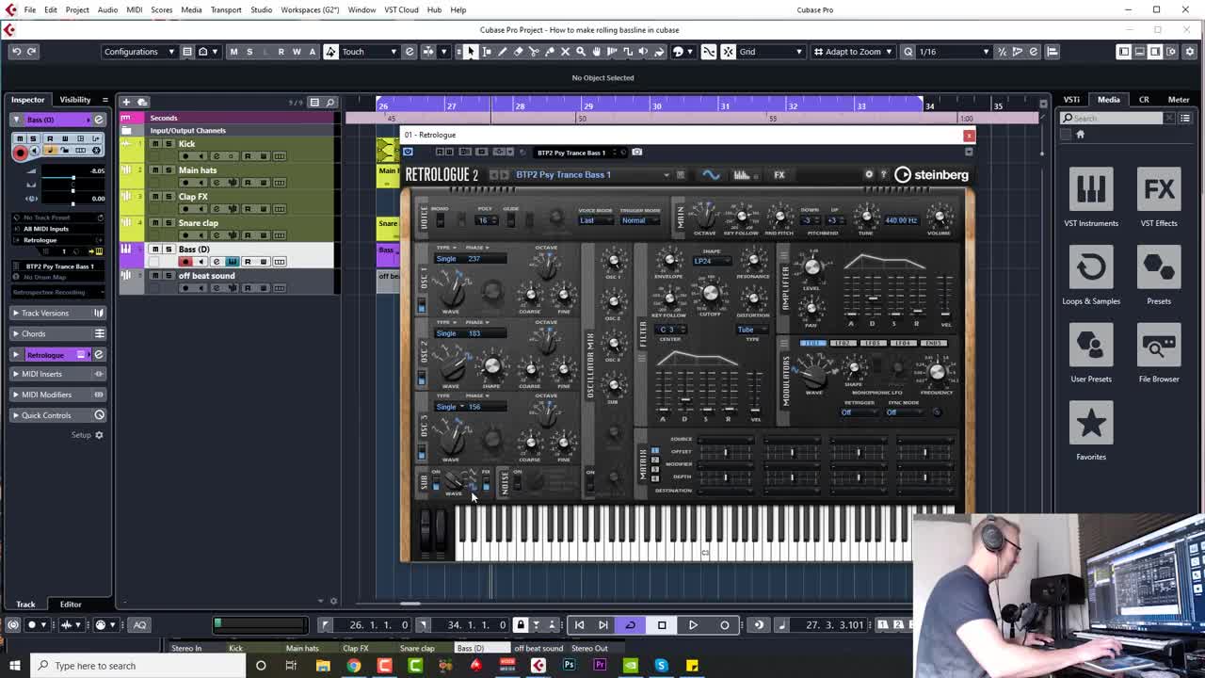Open the Grid snap type dropdown
The width and height of the screenshot is (1205, 678).
coord(770,52)
